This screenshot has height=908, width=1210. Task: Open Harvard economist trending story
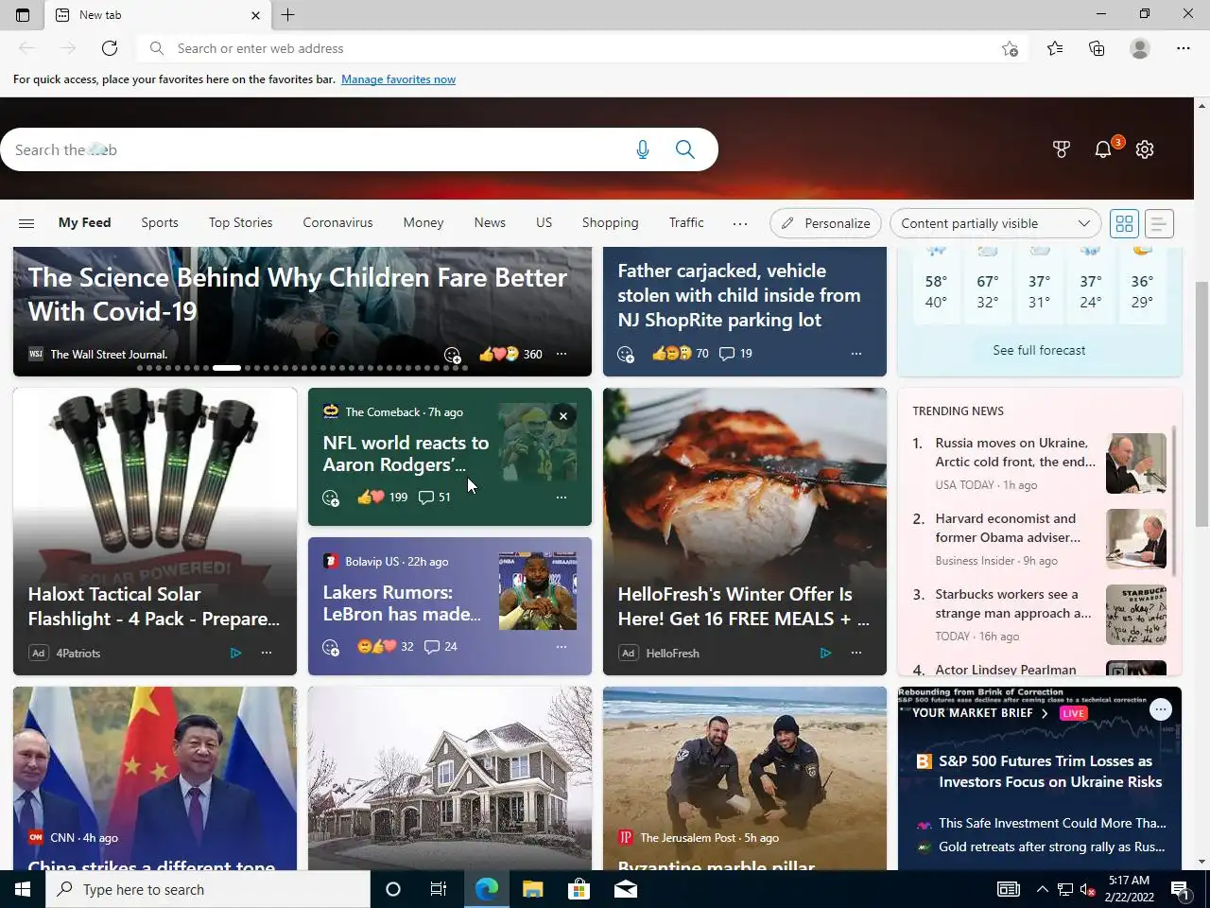coord(1008,528)
